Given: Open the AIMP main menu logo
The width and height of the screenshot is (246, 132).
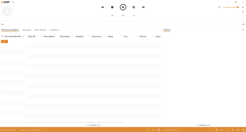Looking at the screenshot, I should coord(5,2).
